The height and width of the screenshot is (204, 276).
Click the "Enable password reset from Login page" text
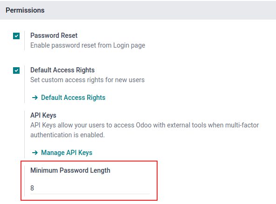(88, 45)
